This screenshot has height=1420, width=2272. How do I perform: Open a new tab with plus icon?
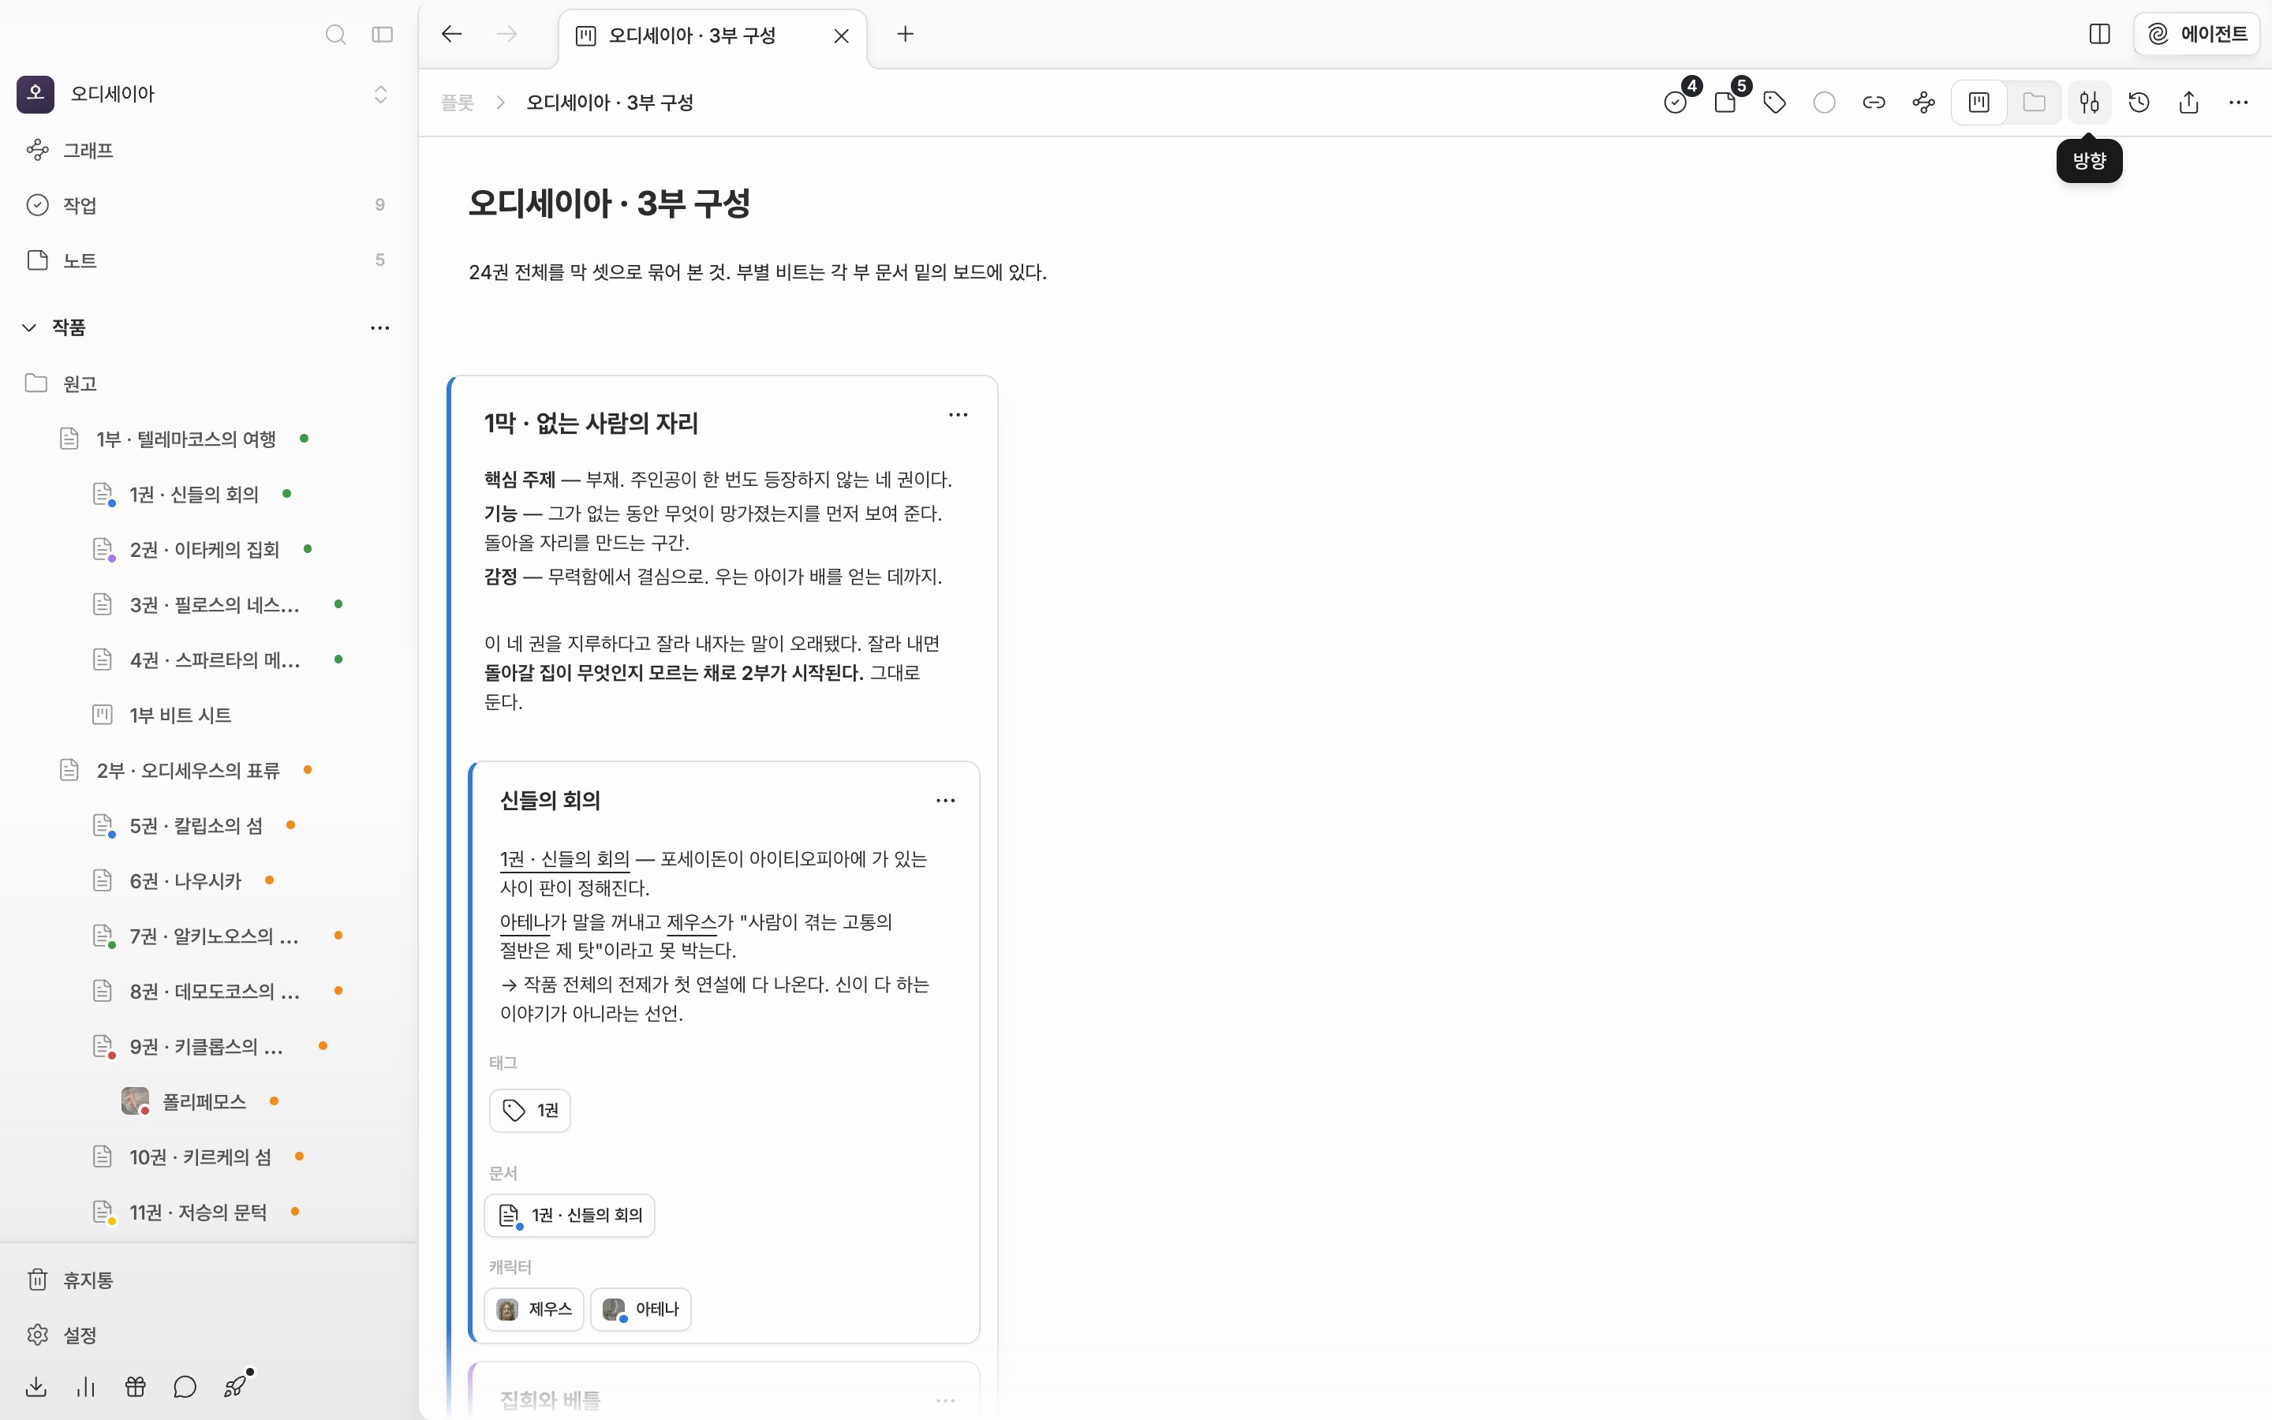[905, 35]
